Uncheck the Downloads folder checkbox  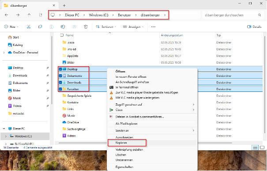[x=60, y=83]
